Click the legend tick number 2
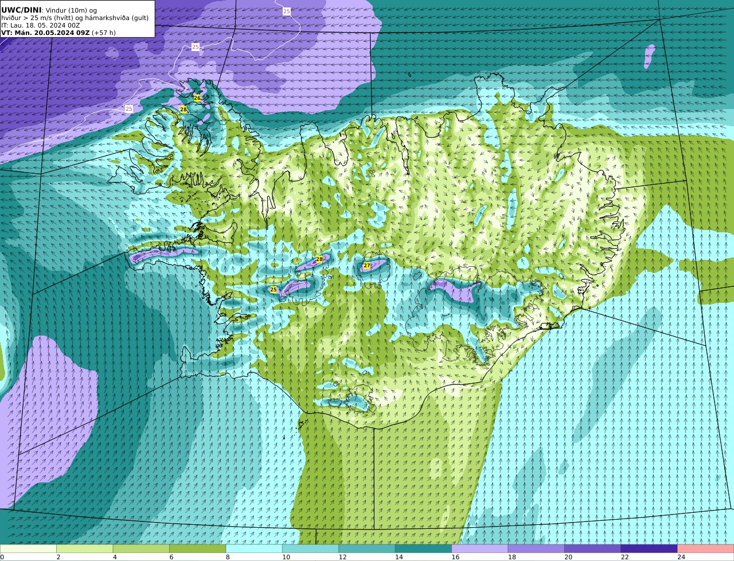Screen dimensions: 734x561 (x=58, y=557)
